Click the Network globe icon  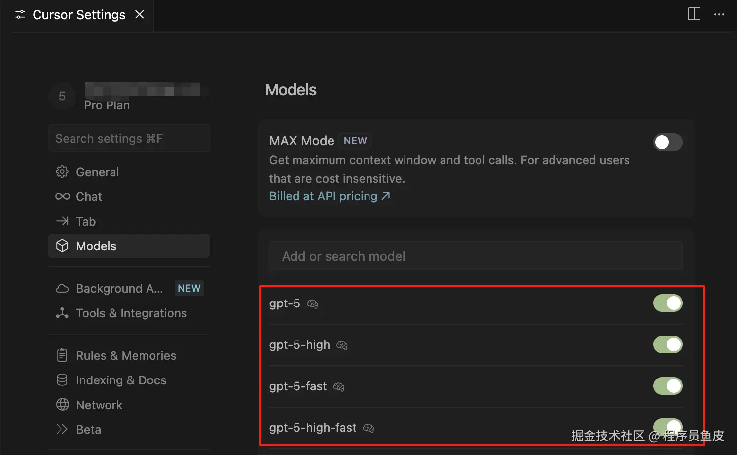tap(63, 405)
